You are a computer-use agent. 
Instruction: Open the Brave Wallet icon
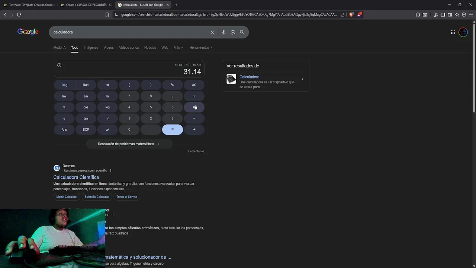pos(450,15)
